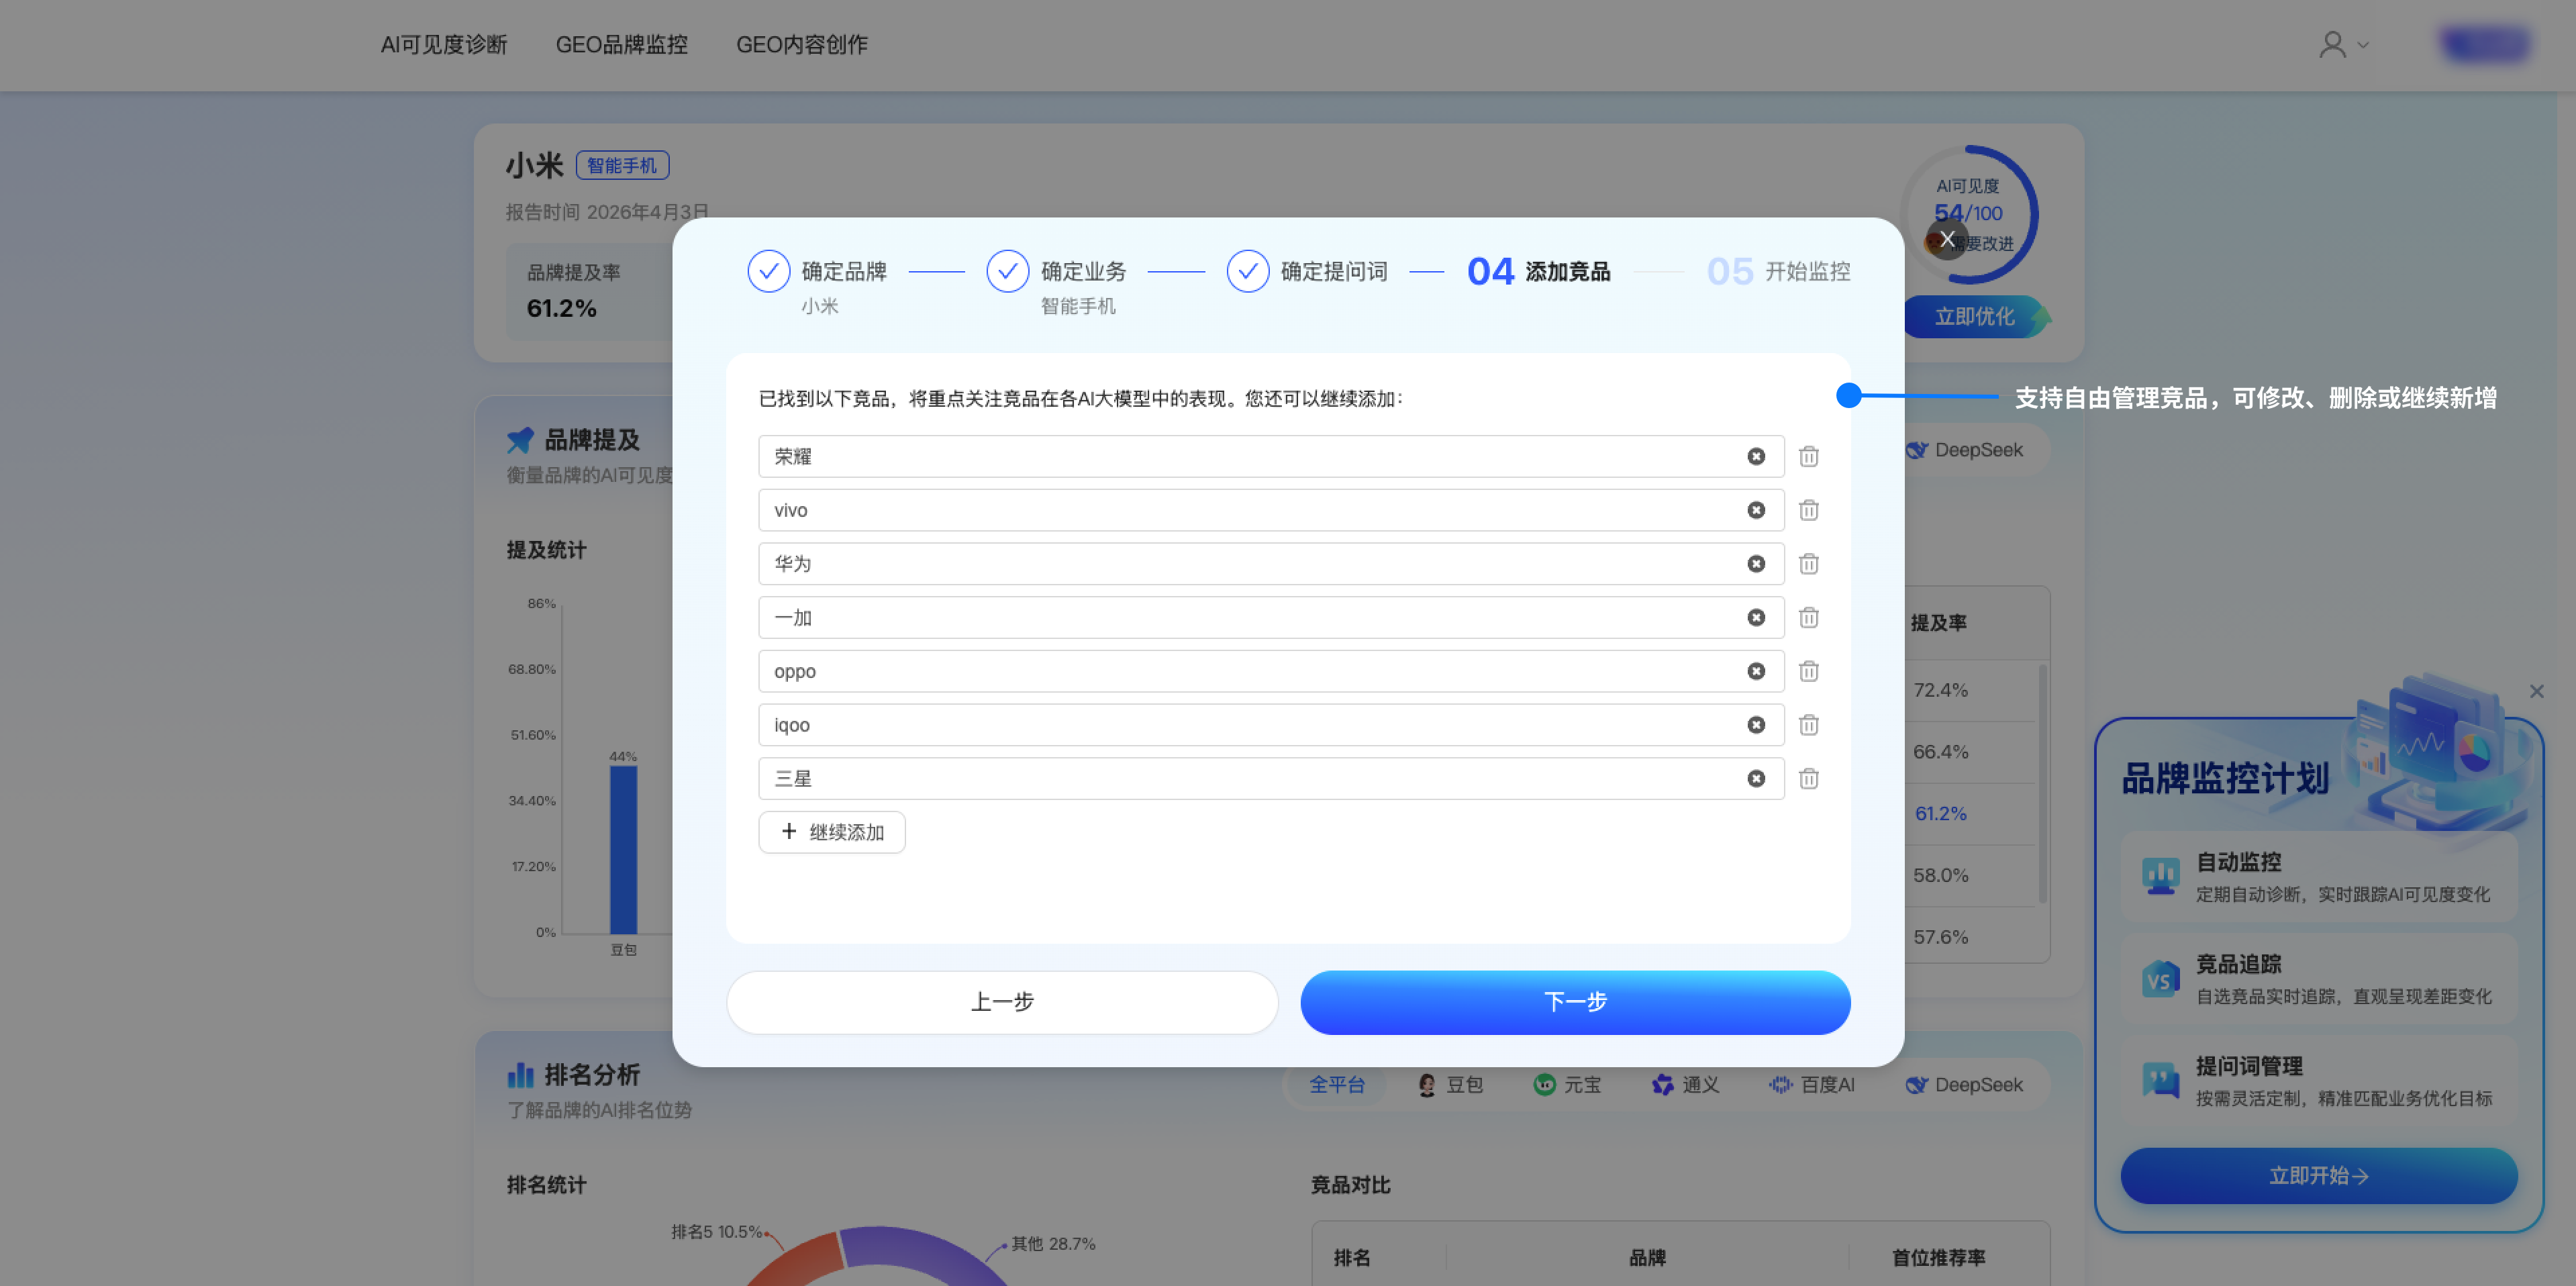Image resolution: width=2576 pixels, height=1286 pixels.
Task: Click trash icon beside vivo row
Action: 1808,511
